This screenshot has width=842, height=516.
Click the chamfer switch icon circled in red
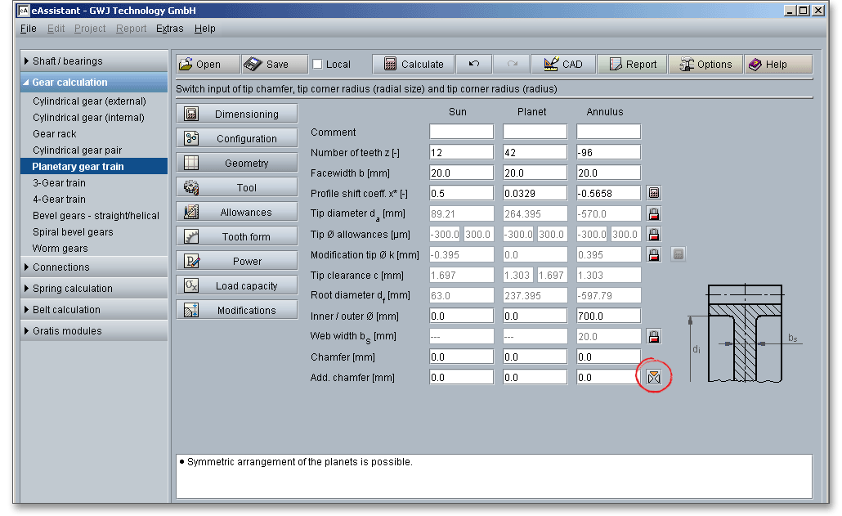(x=654, y=377)
